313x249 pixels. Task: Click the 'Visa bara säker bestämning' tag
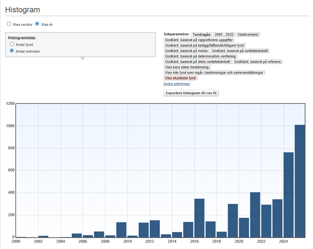tap(187, 67)
